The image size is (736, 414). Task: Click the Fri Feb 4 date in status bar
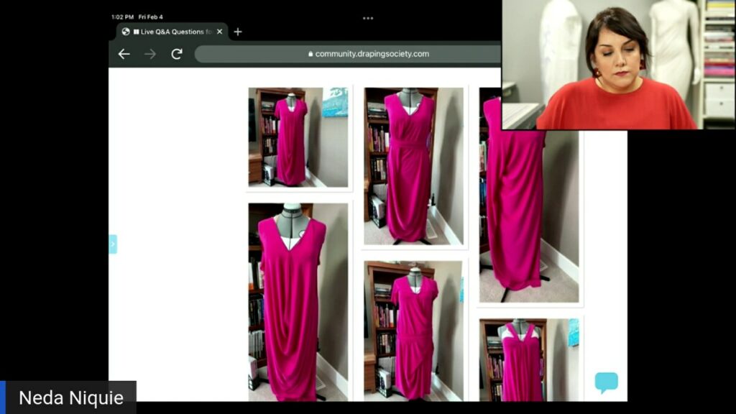[x=151, y=17]
